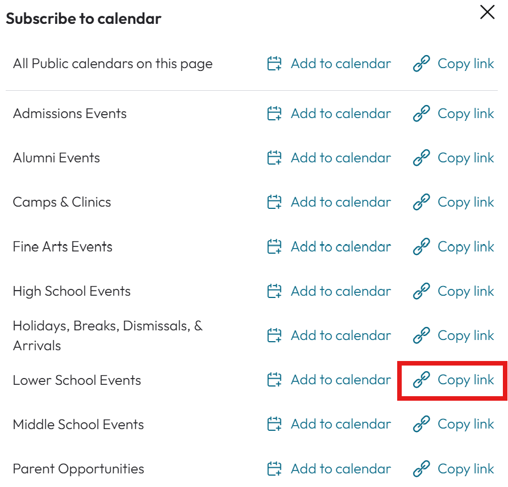Viewport: 508px width, 487px height.
Task: Add Fine Arts Events to calendar
Action: point(329,246)
